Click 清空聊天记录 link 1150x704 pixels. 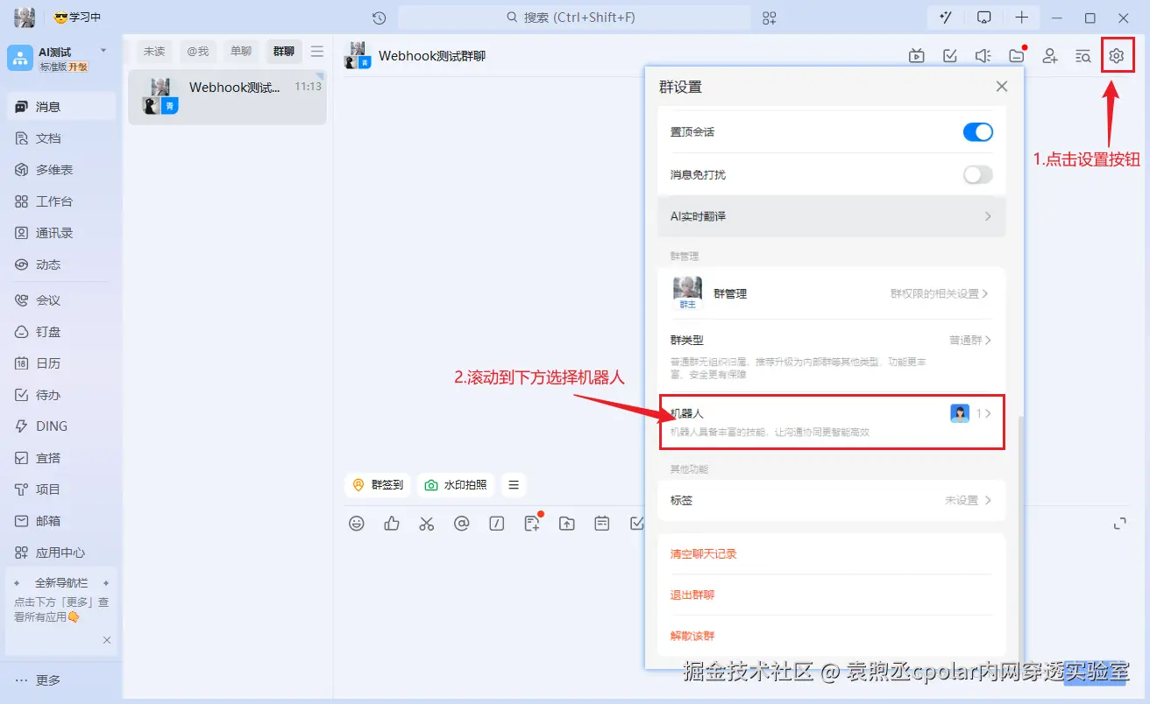[704, 554]
